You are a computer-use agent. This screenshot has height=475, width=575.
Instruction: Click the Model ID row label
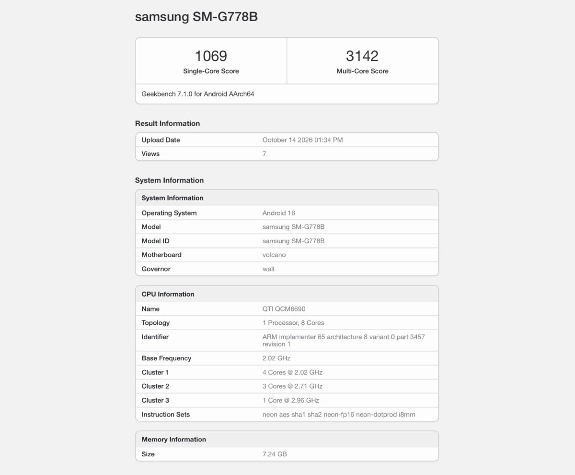point(156,241)
